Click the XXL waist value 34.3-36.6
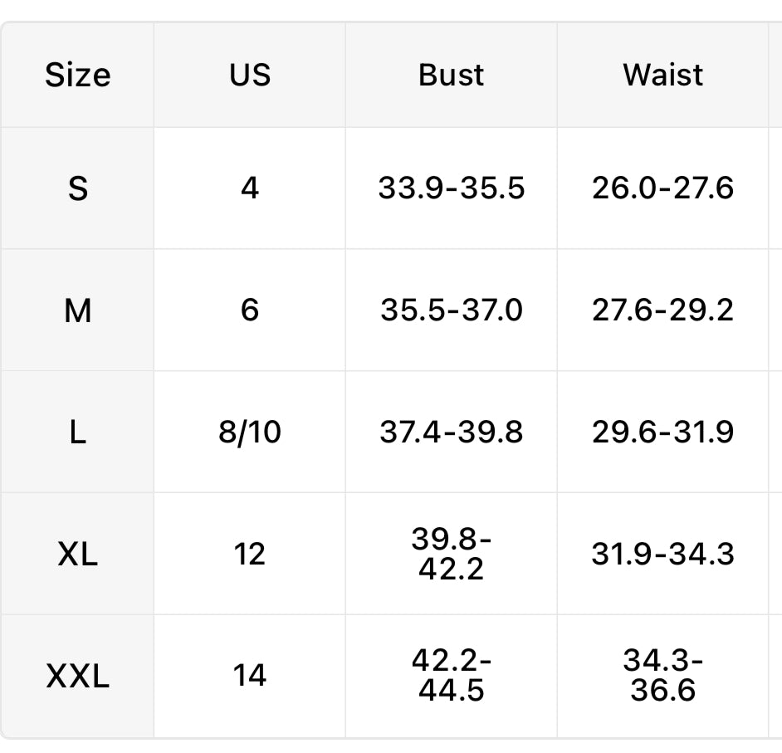Viewport: 782px width, 753px height. tap(662, 676)
